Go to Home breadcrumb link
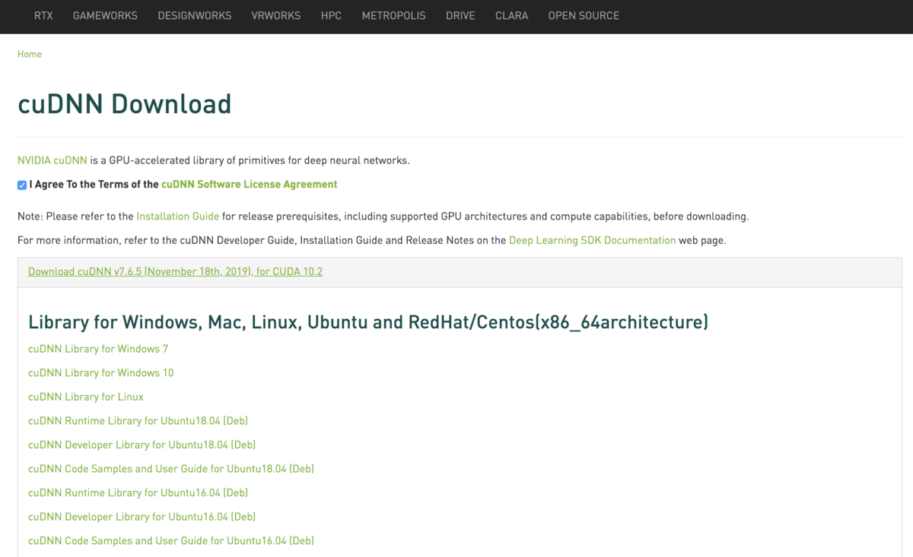The image size is (913, 557). click(30, 54)
